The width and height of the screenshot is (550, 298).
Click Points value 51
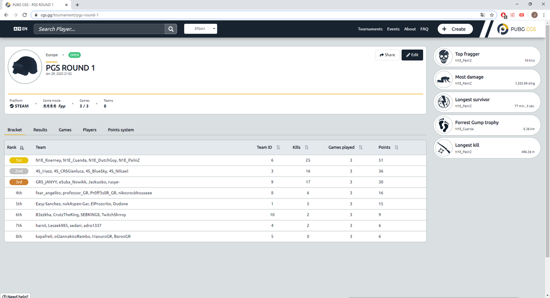(380, 160)
